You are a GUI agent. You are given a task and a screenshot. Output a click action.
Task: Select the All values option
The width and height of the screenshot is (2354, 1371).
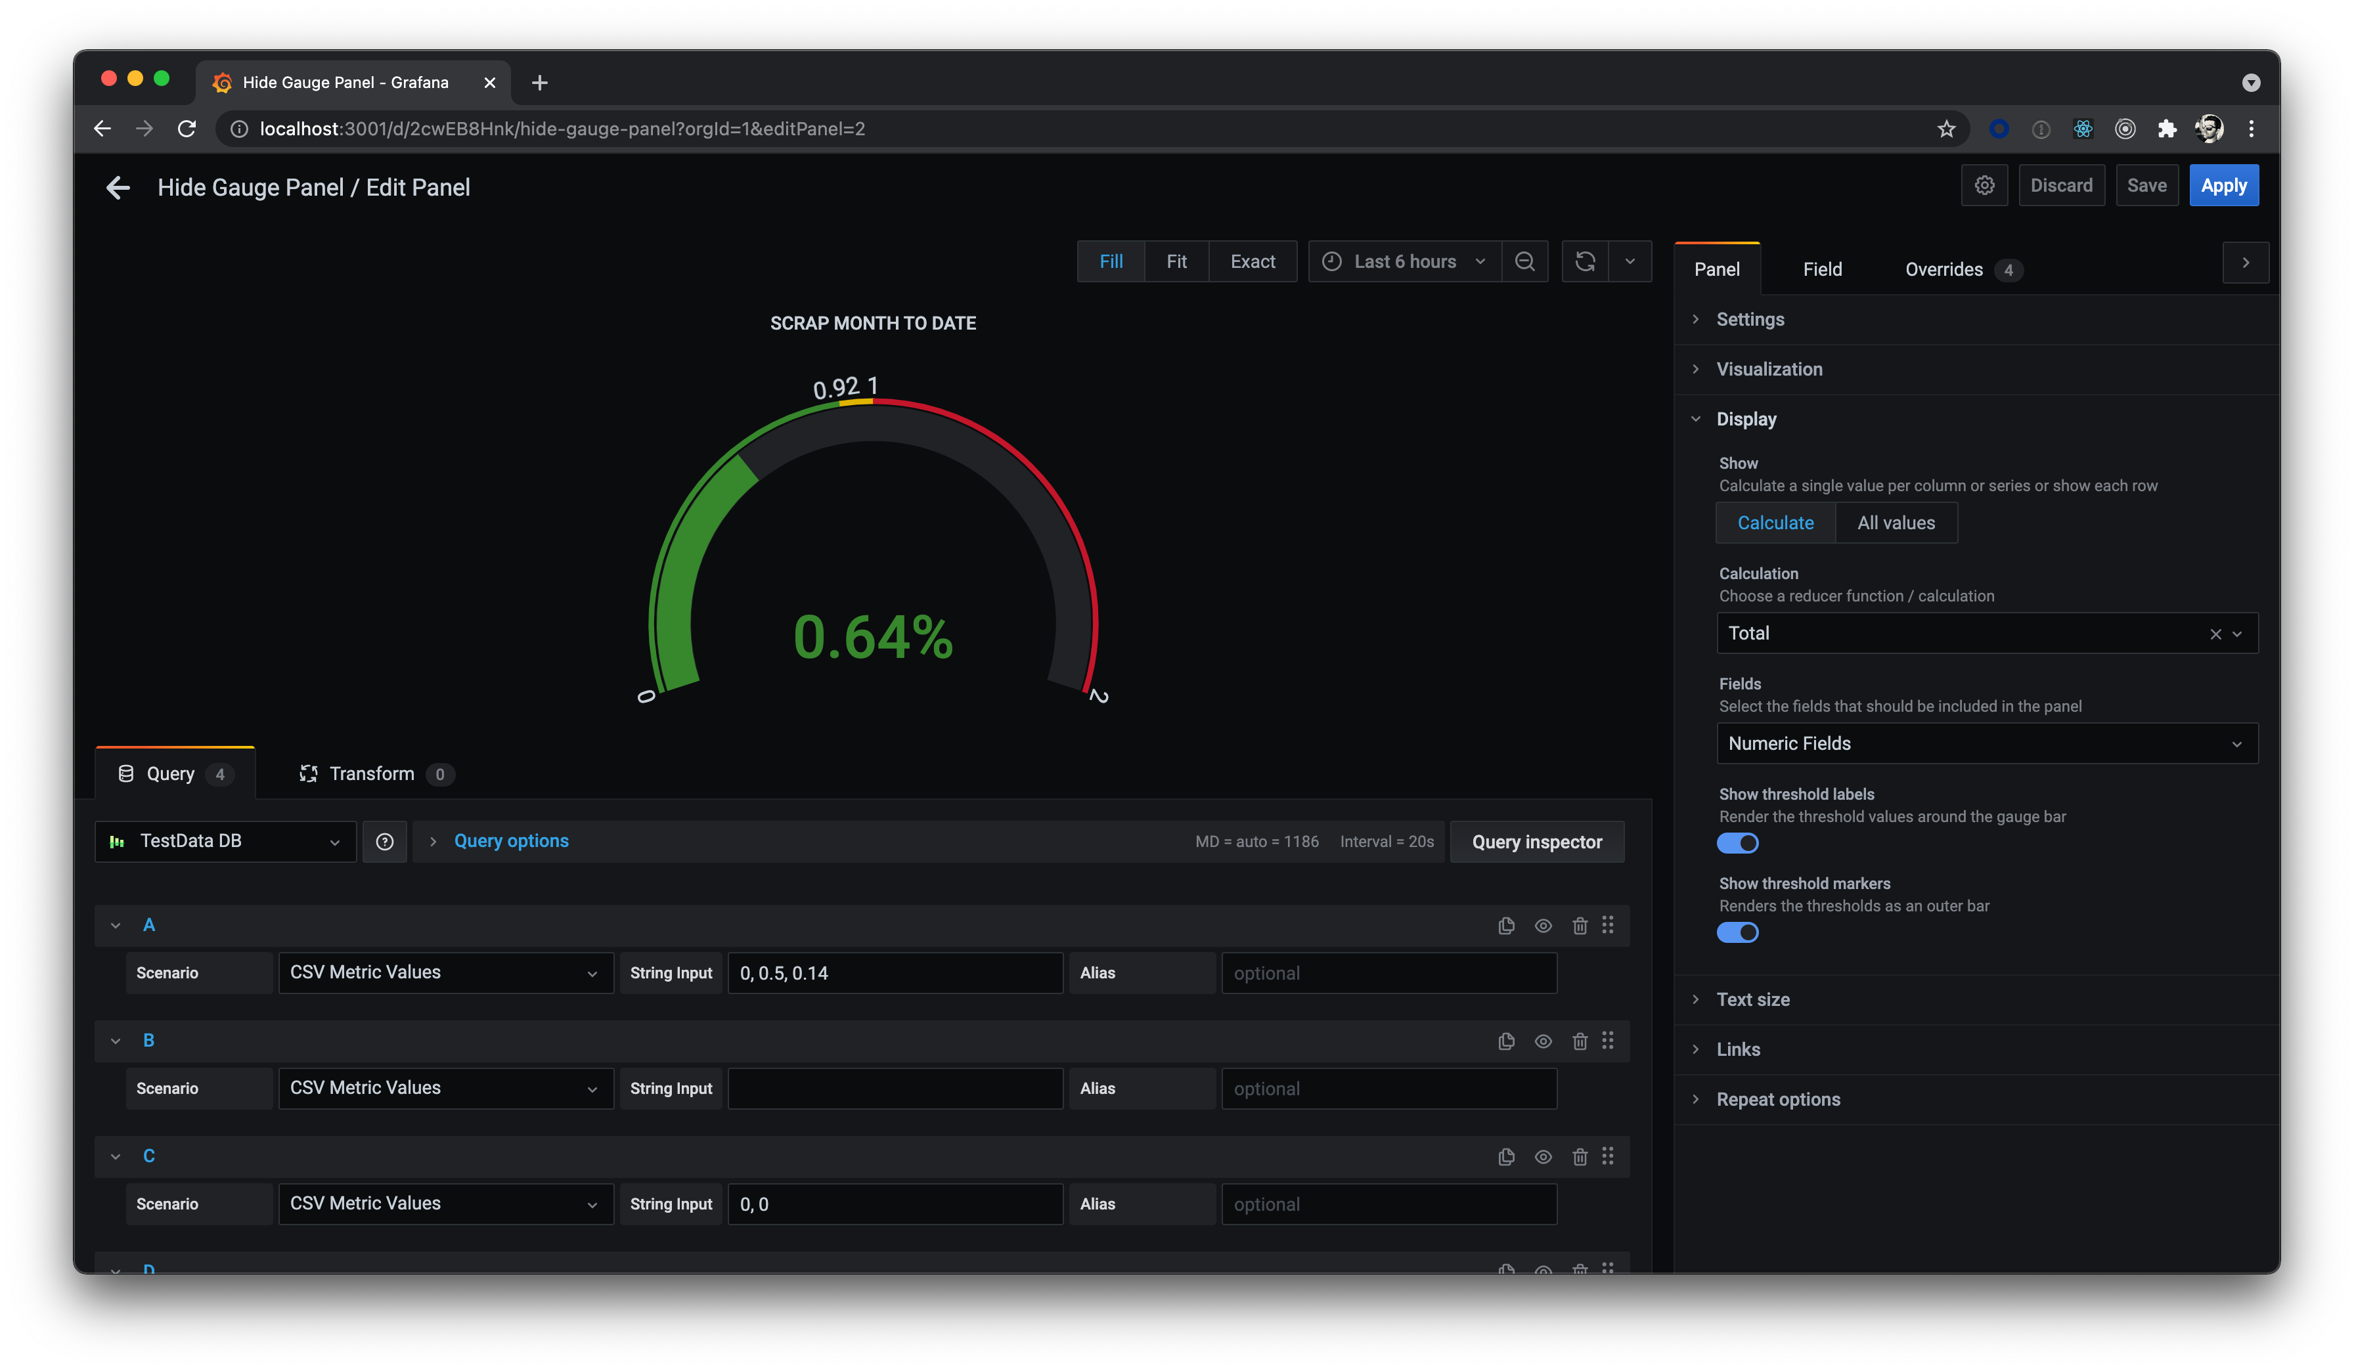(1896, 522)
